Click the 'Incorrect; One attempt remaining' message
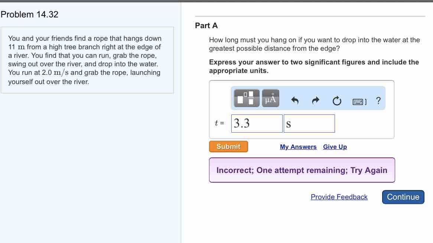This screenshot has width=433, height=243. click(302, 170)
